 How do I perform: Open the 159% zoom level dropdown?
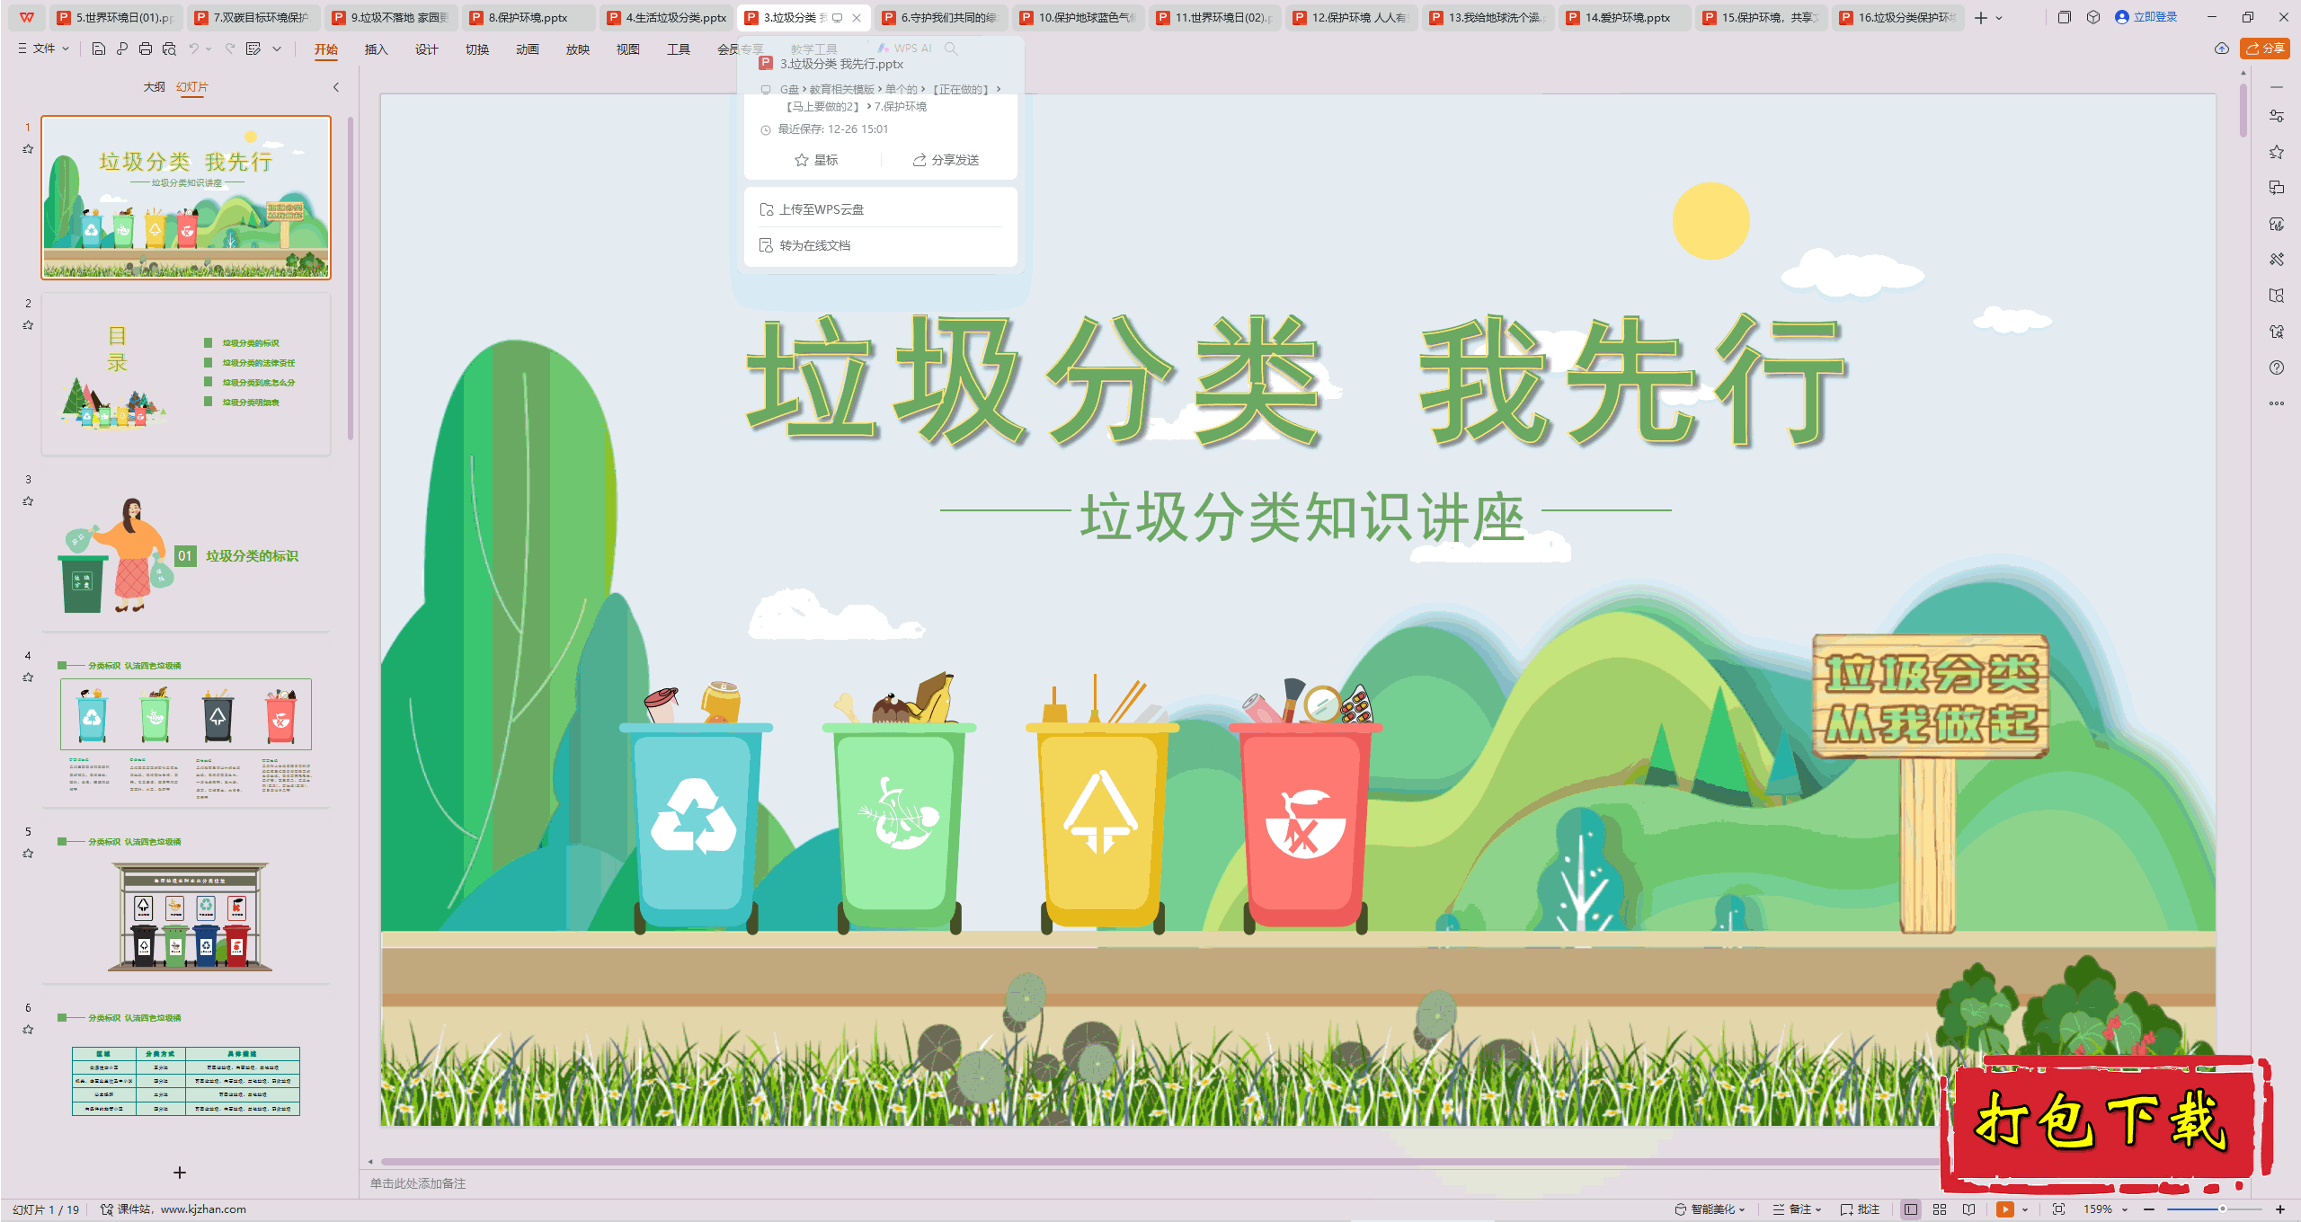[x=2105, y=1209]
